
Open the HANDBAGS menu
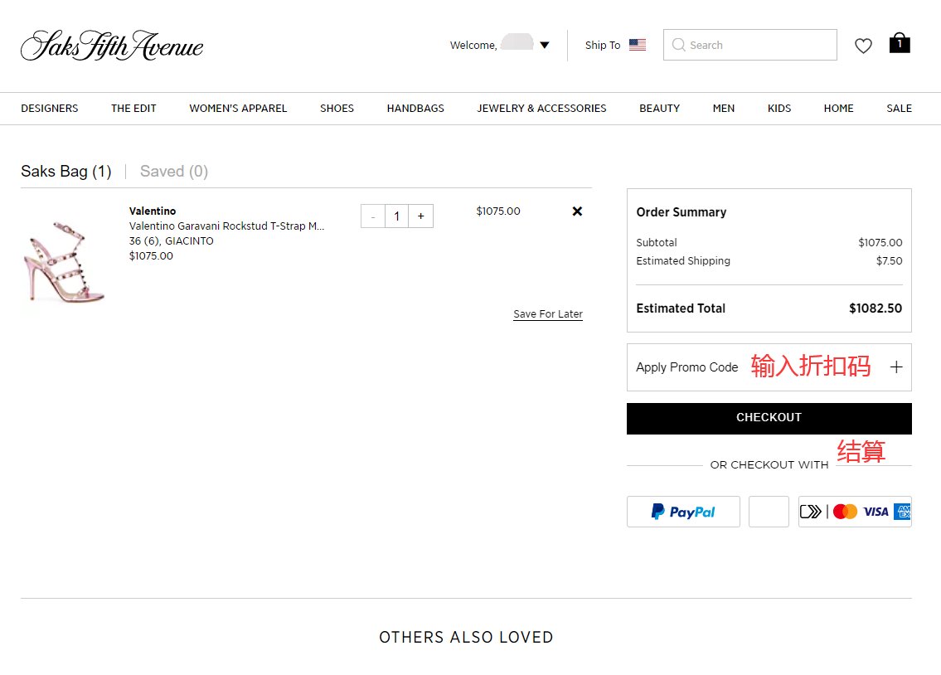[x=415, y=109]
